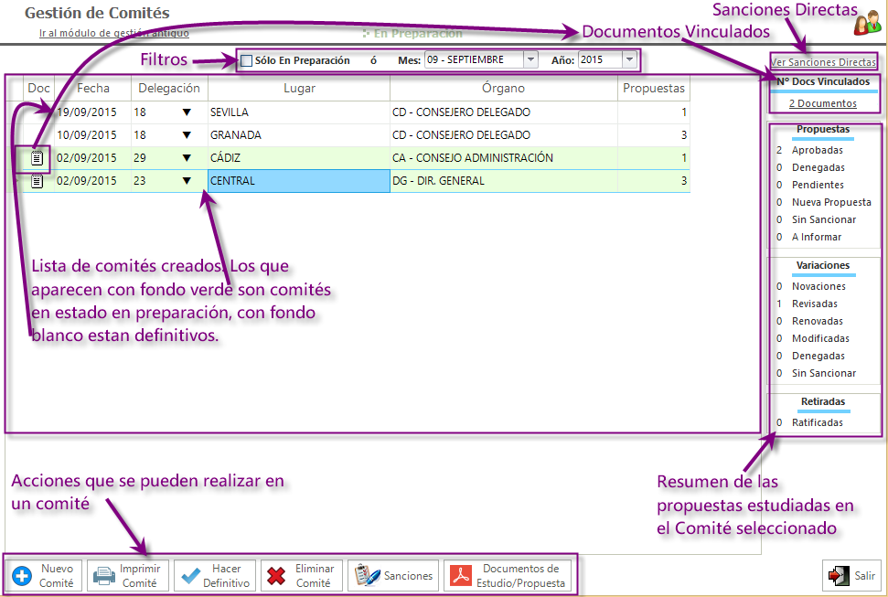Sort by the Fecha column header
The image size is (888, 597).
click(92, 89)
